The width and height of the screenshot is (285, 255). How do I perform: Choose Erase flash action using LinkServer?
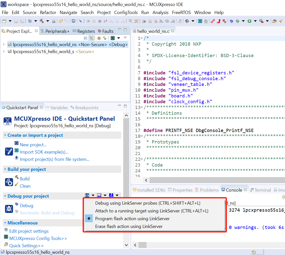[x=129, y=226]
